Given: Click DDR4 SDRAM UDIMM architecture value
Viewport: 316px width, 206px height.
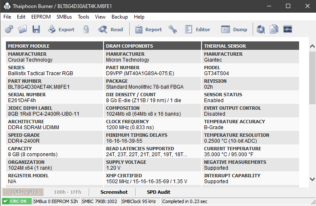Looking at the screenshot, I should [34, 127].
